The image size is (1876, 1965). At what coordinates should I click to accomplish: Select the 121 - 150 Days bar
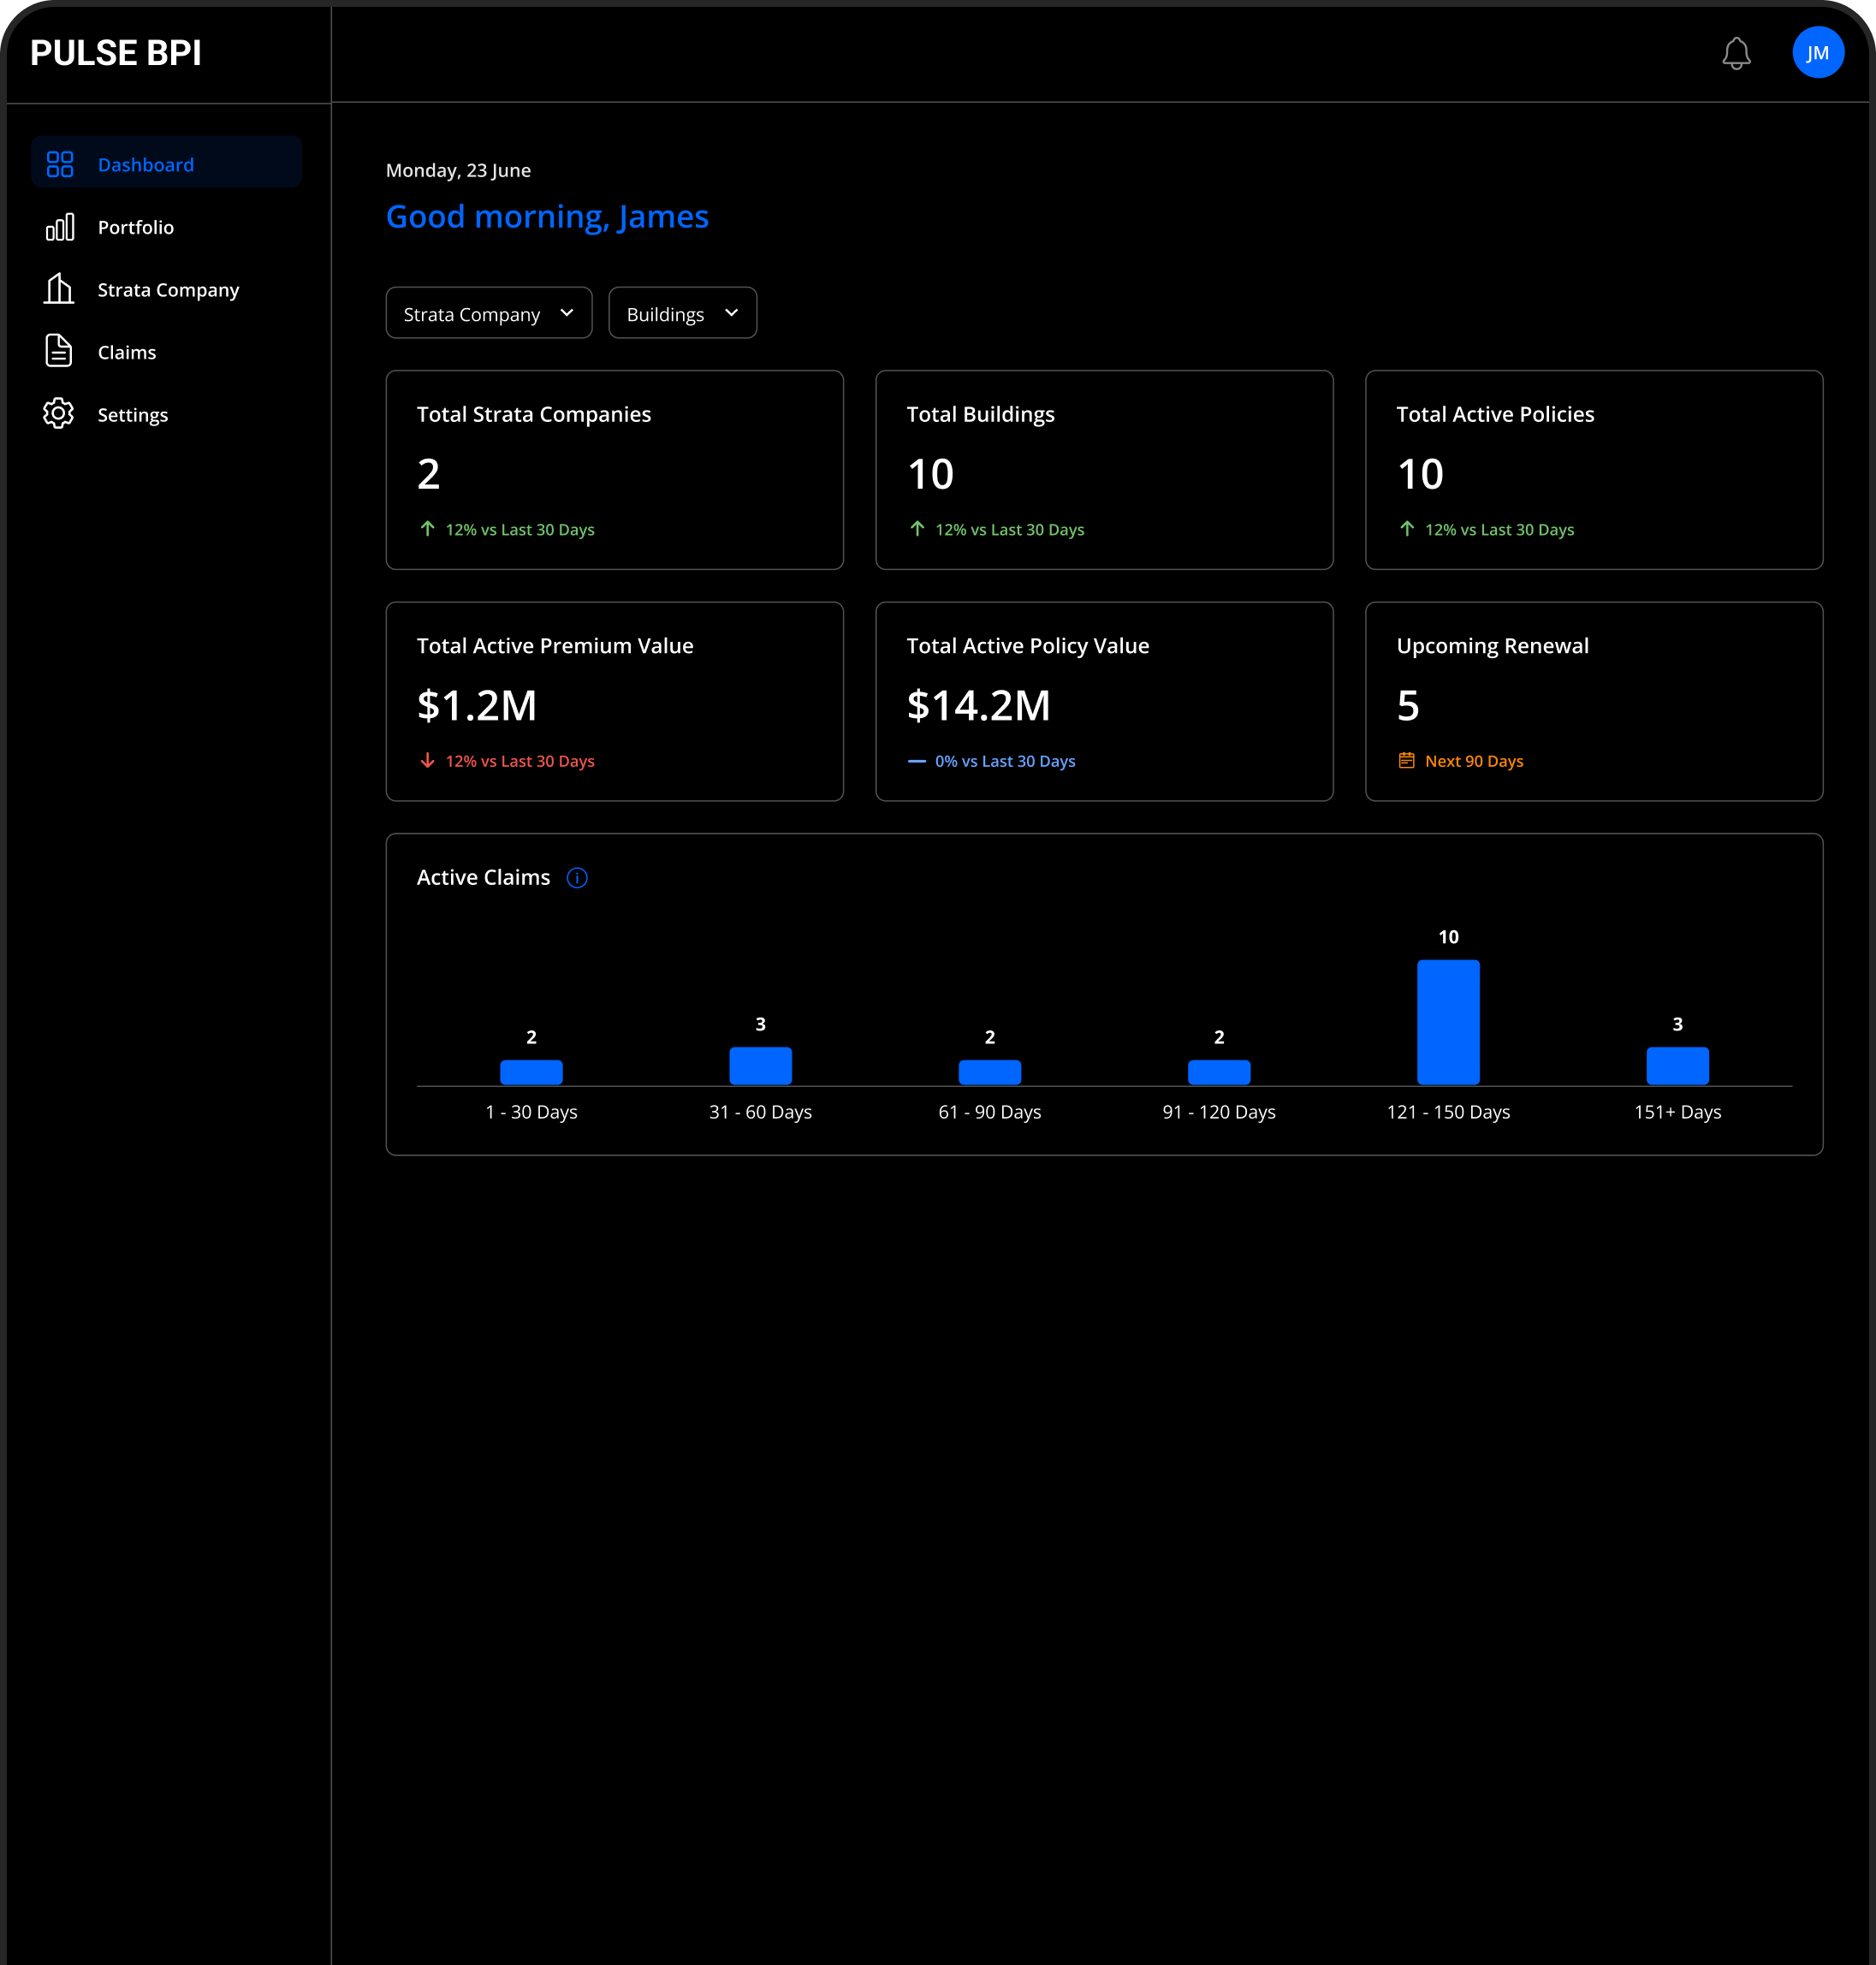tap(1448, 1022)
